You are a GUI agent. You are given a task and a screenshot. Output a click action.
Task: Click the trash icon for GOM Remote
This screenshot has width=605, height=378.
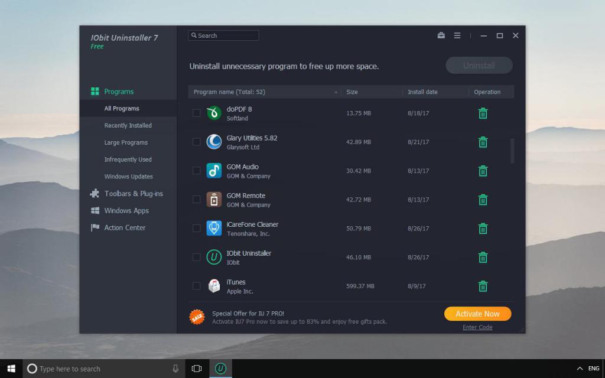click(483, 200)
